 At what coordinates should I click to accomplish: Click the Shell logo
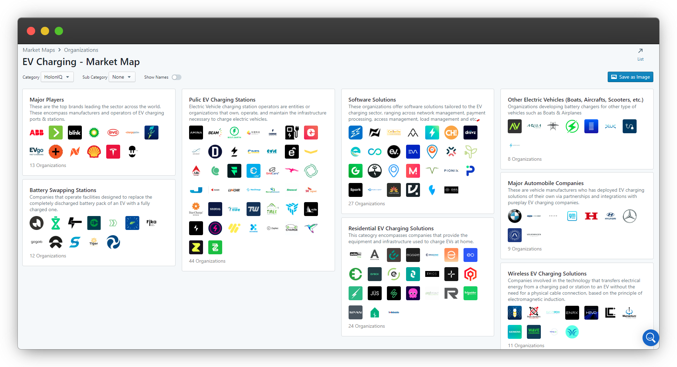pos(94,152)
